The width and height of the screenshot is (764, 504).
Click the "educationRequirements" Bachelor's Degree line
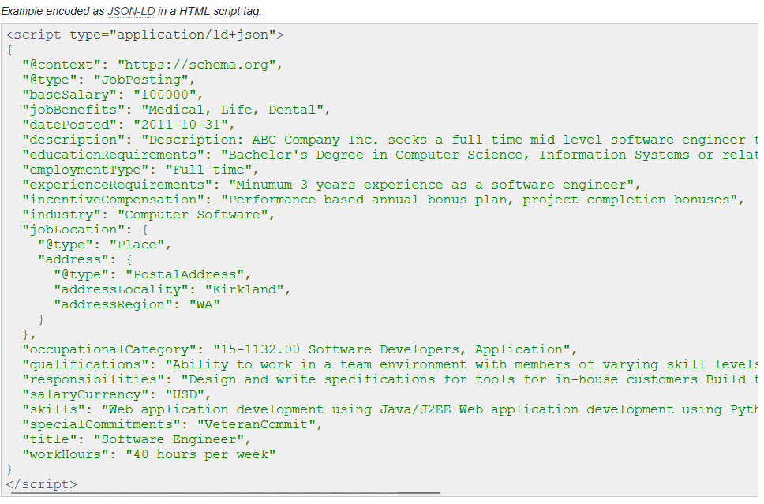point(390,155)
